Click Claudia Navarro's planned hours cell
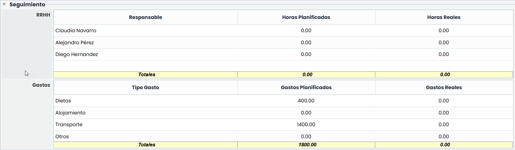Image resolution: width=515 pixels, height=150 pixels. pyautogui.click(x=306, y=30)
